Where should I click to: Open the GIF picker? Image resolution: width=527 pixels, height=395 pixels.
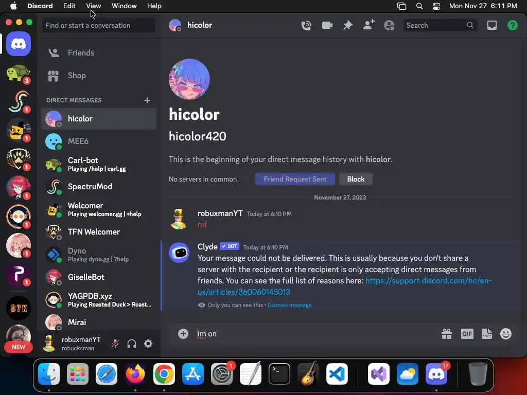pos(467,333)
